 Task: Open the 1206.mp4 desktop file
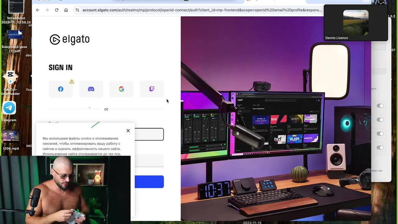point(11,140)
